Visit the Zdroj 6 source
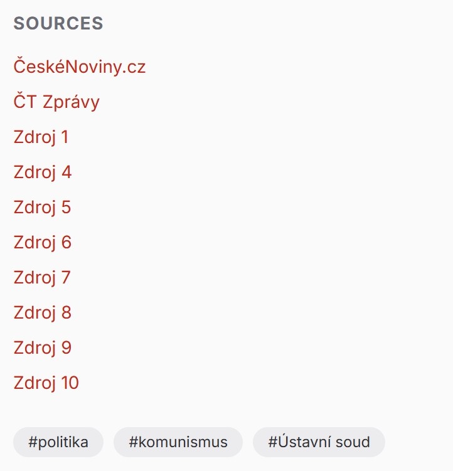This screenshot has height=471, width=453. coord(43,242)
